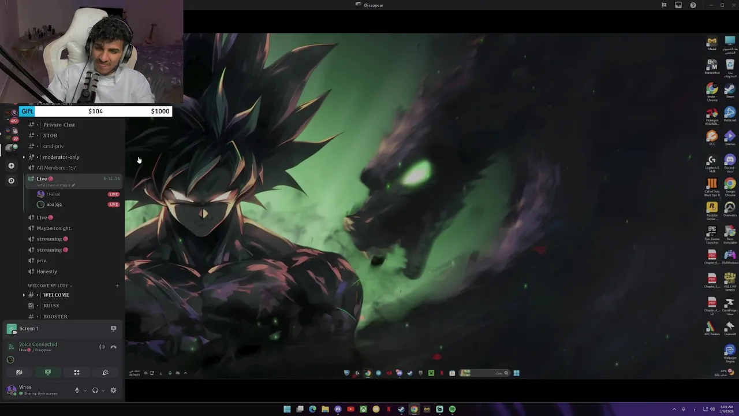Click the Overwatch desktop shortcut
This screenshot has height=416, width=739.
point(730,209)
